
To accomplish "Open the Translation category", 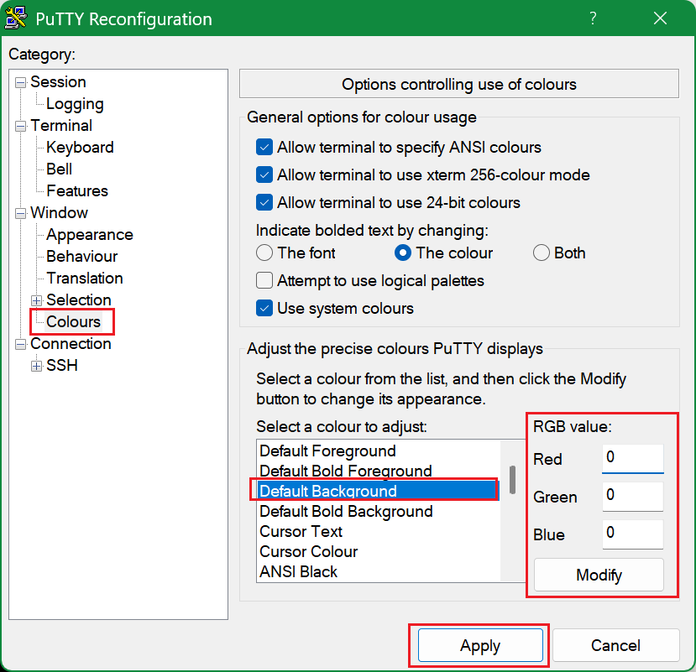I will (85, 278).
